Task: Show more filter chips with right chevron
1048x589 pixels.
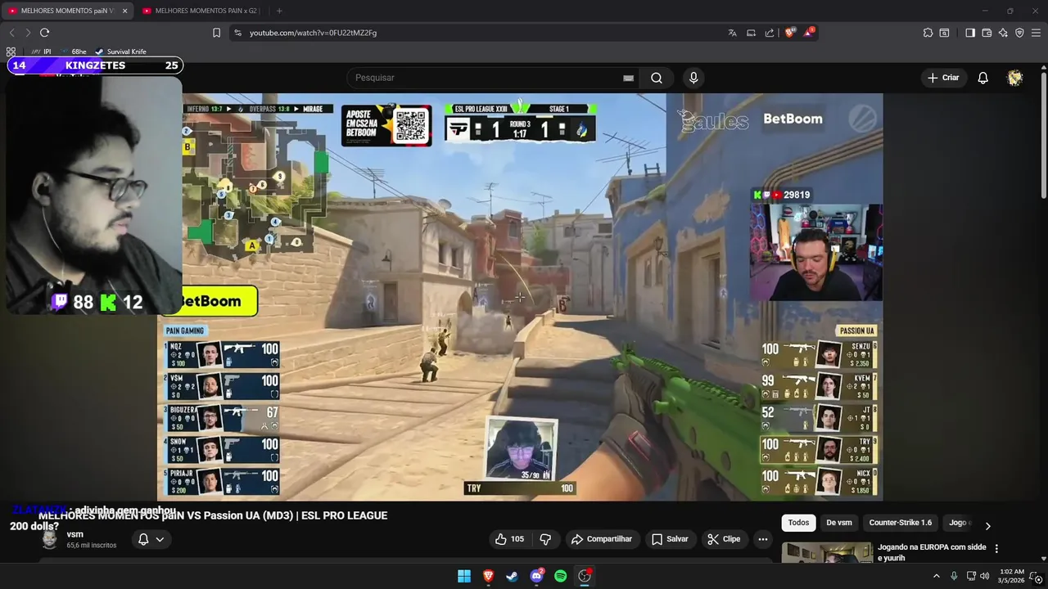Action: [987, 526]
